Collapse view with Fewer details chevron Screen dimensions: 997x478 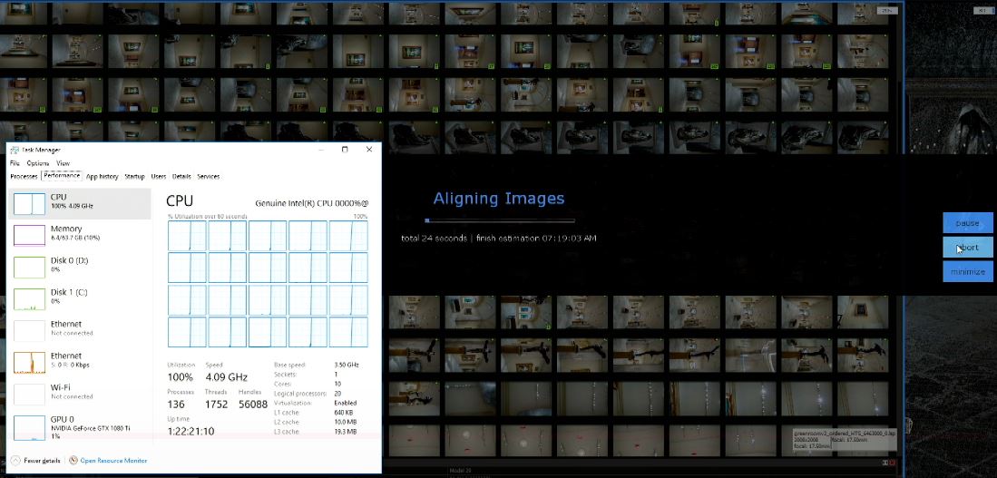[x=15, y=460]
